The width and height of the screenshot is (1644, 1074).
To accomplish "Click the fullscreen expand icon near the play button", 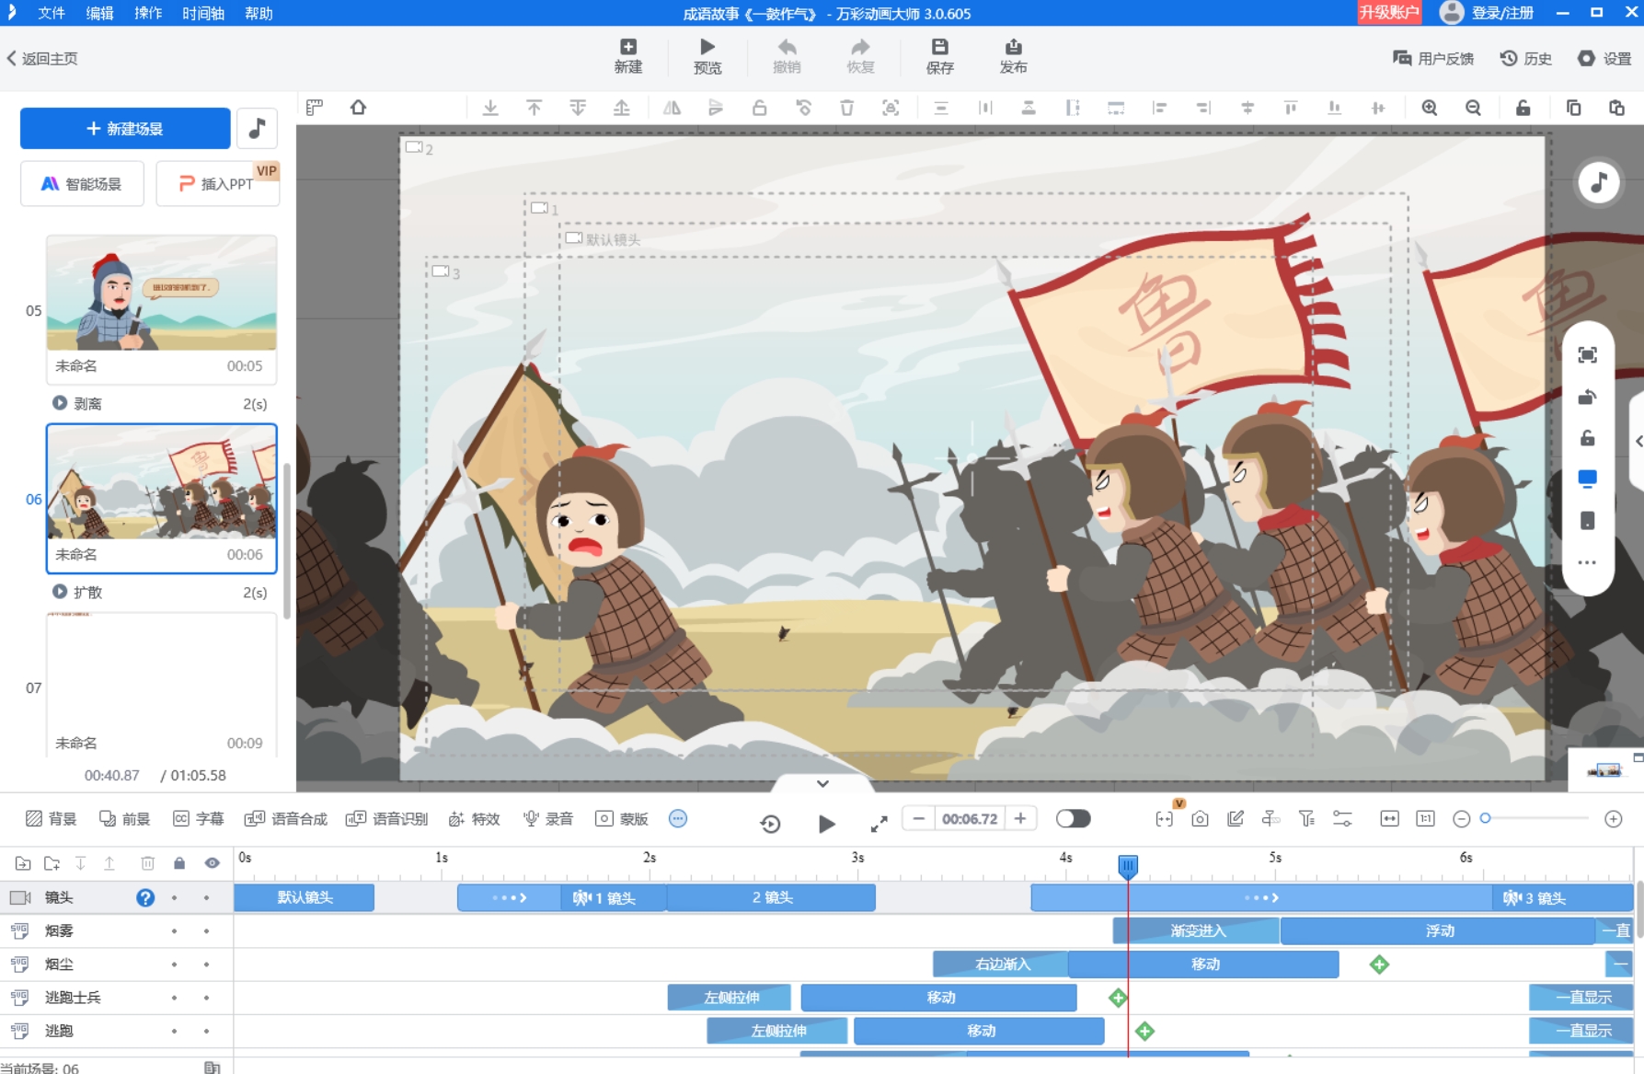I will [x=879, y=824].
